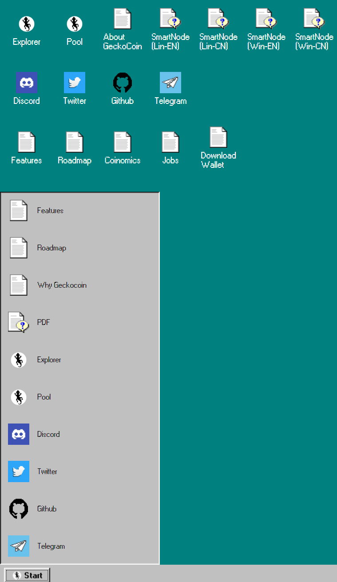Screen dimensions: 337x582
Task: Open the Features desktop document icon
Action: click(27, 142)
